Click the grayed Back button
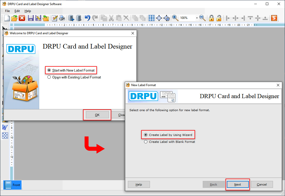The height and width of the screenshot is (196, 285). coord(213,185)
